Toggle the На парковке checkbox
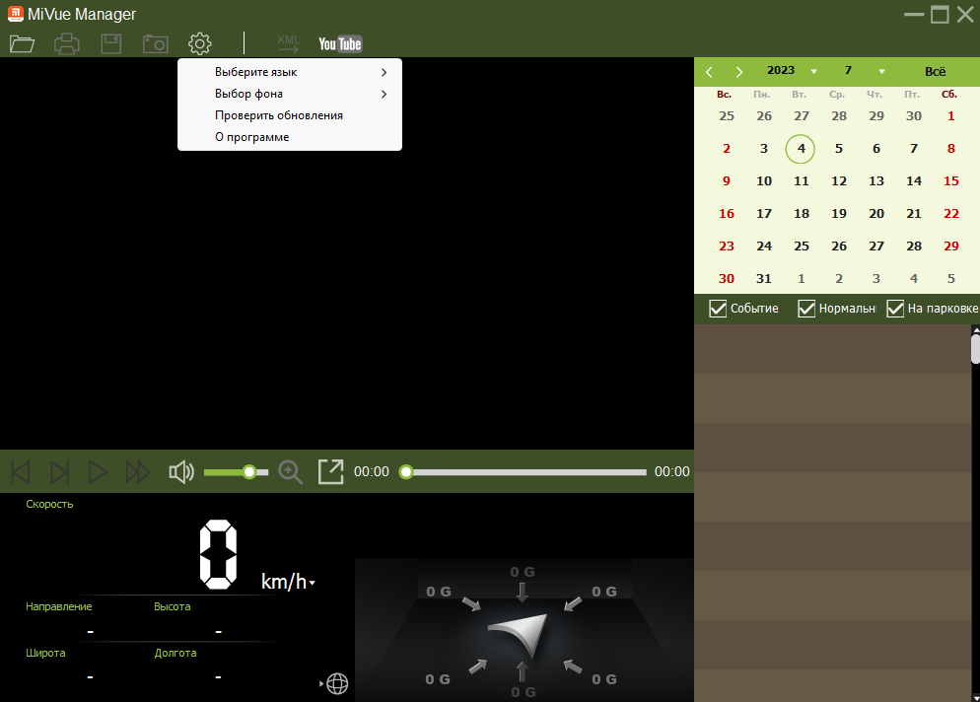This screenshot has height=702, width=980. [895, 309]
